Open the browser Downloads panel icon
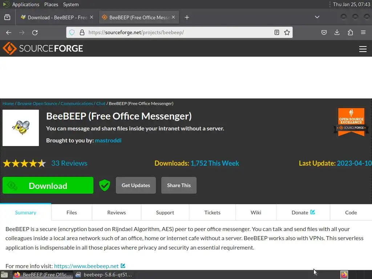Image resolution: width=372 pixels, height=279 pixels. click(337, 32)
